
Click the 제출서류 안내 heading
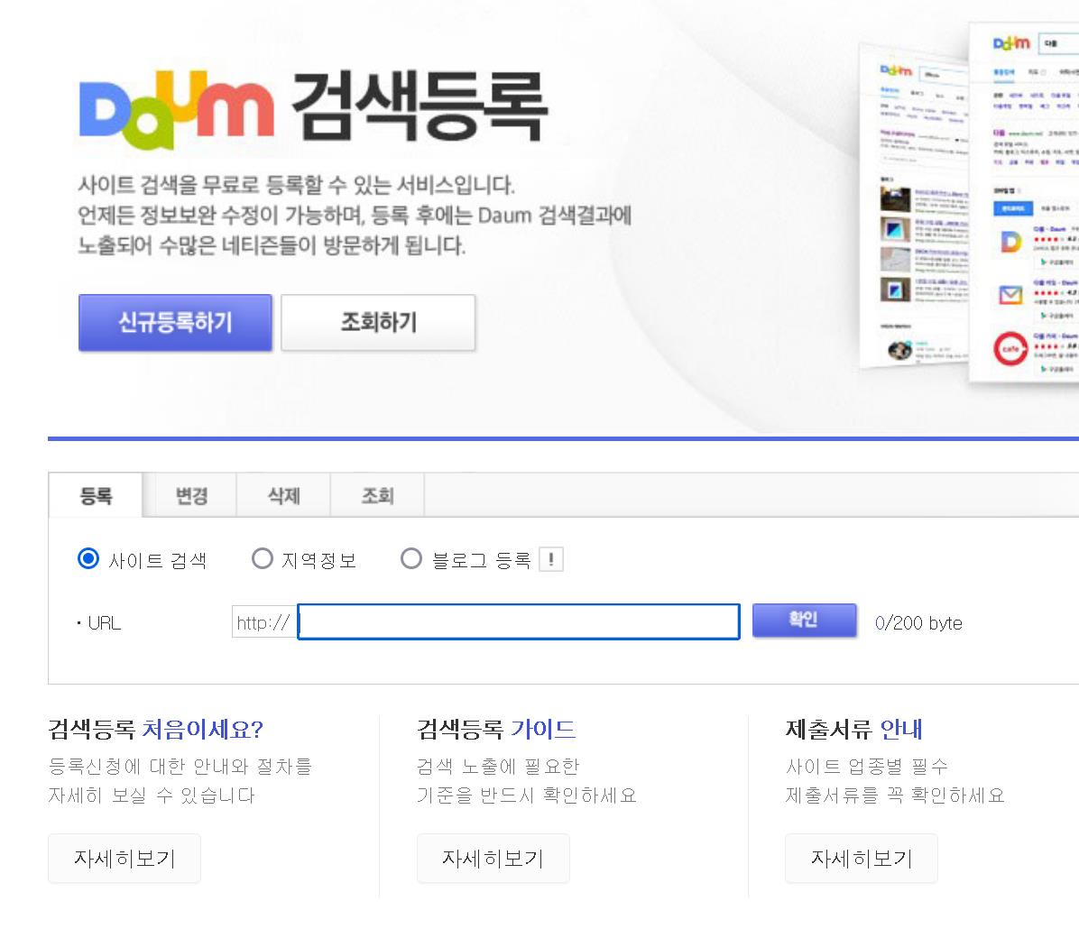(854, 730)
